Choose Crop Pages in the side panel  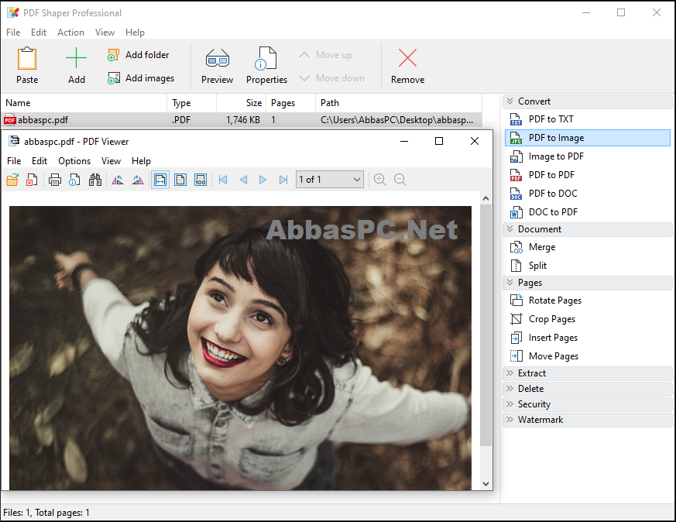587,319
